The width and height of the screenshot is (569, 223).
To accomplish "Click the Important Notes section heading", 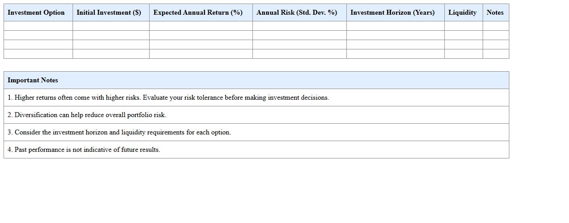I will click(33, 80).
